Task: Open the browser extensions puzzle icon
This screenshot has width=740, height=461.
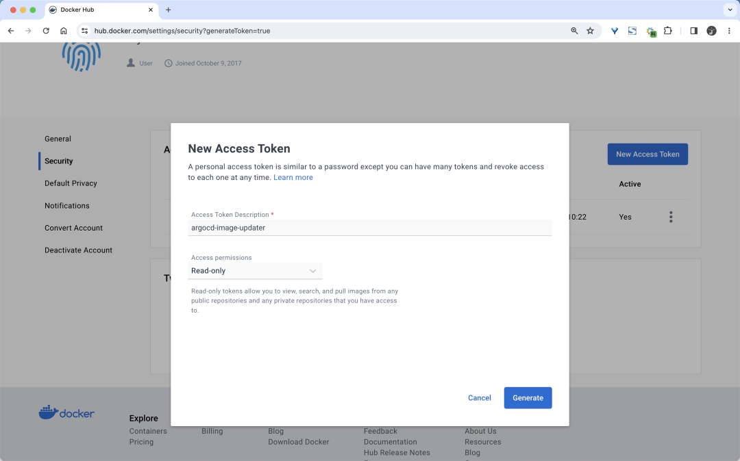Action: click(x=668, y=31)
